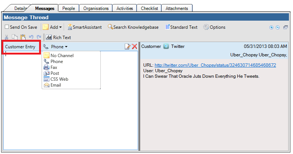
Task: Switch to the Attachments tab
Action: 176,8
